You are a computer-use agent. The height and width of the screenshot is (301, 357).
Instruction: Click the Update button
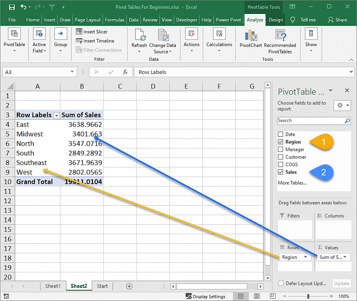pyautogui.click(x=342, y=283)
